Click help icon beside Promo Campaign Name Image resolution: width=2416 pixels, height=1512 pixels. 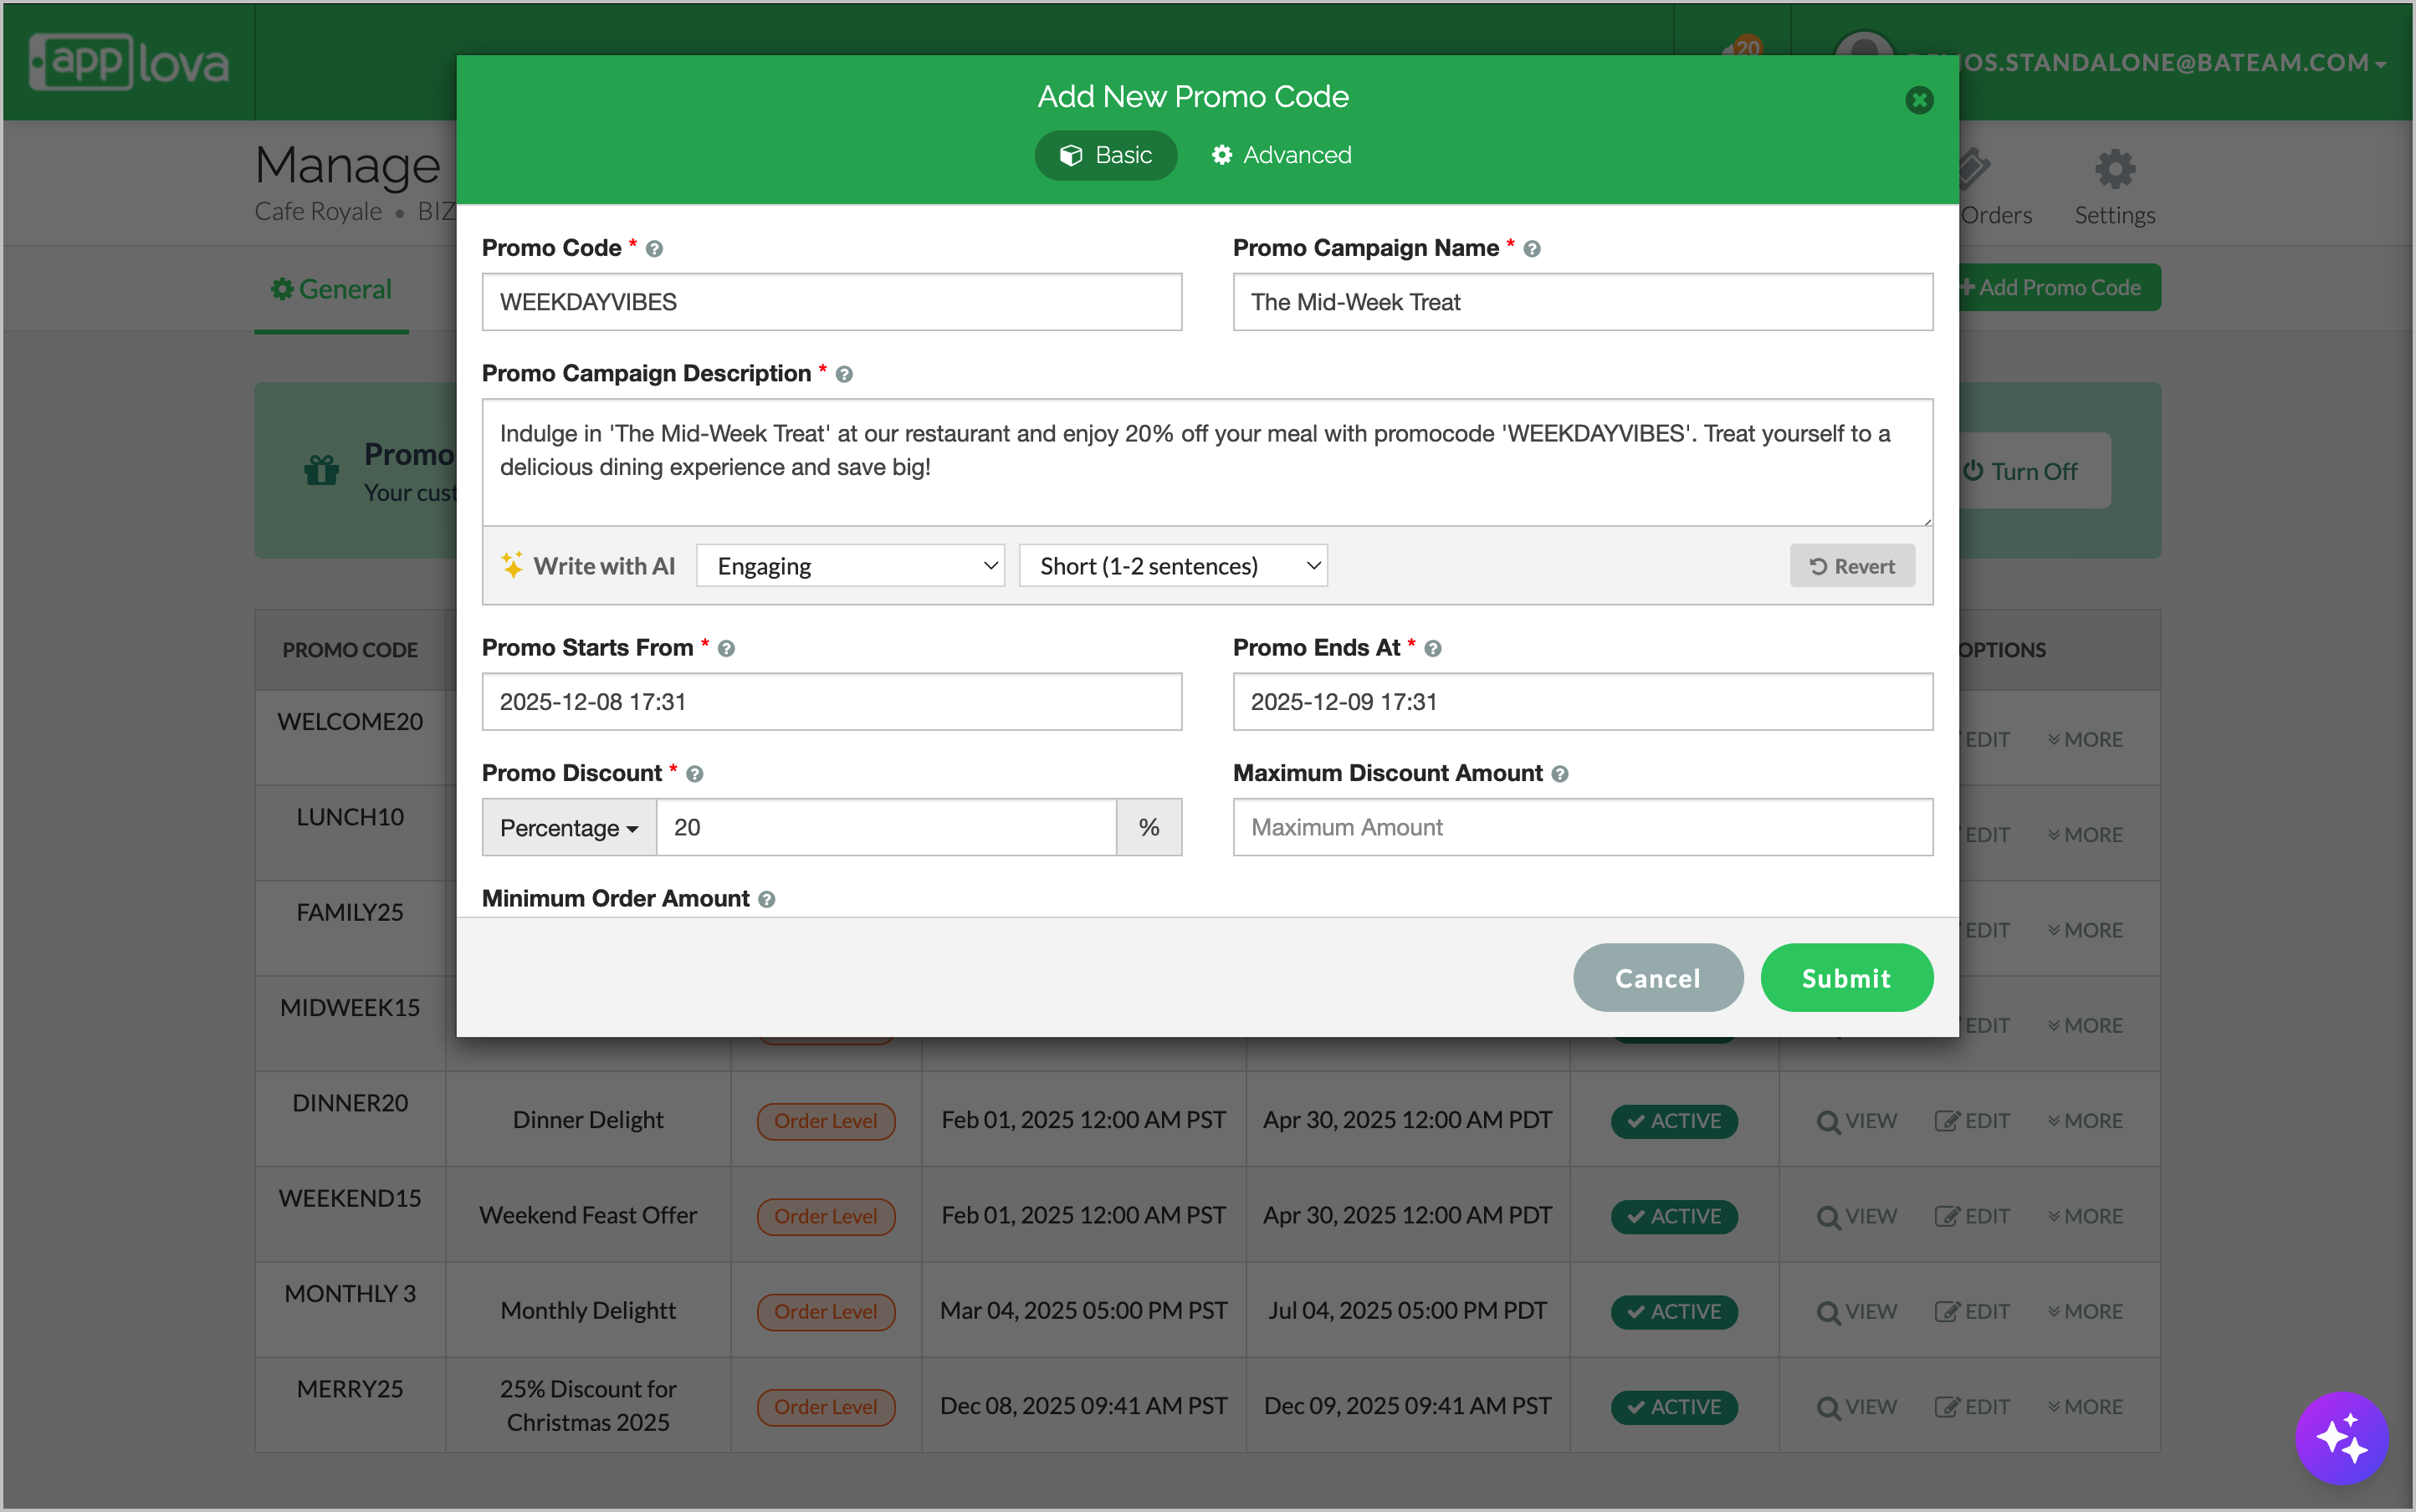point(1532,249)
